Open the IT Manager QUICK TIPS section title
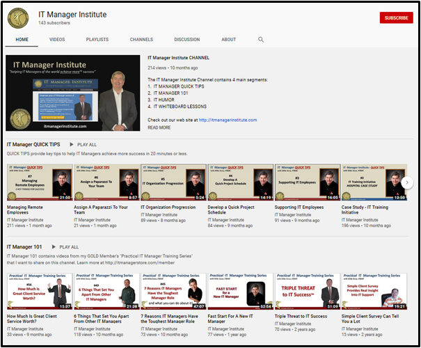421x348 pixels. click(x=33, y=145)
